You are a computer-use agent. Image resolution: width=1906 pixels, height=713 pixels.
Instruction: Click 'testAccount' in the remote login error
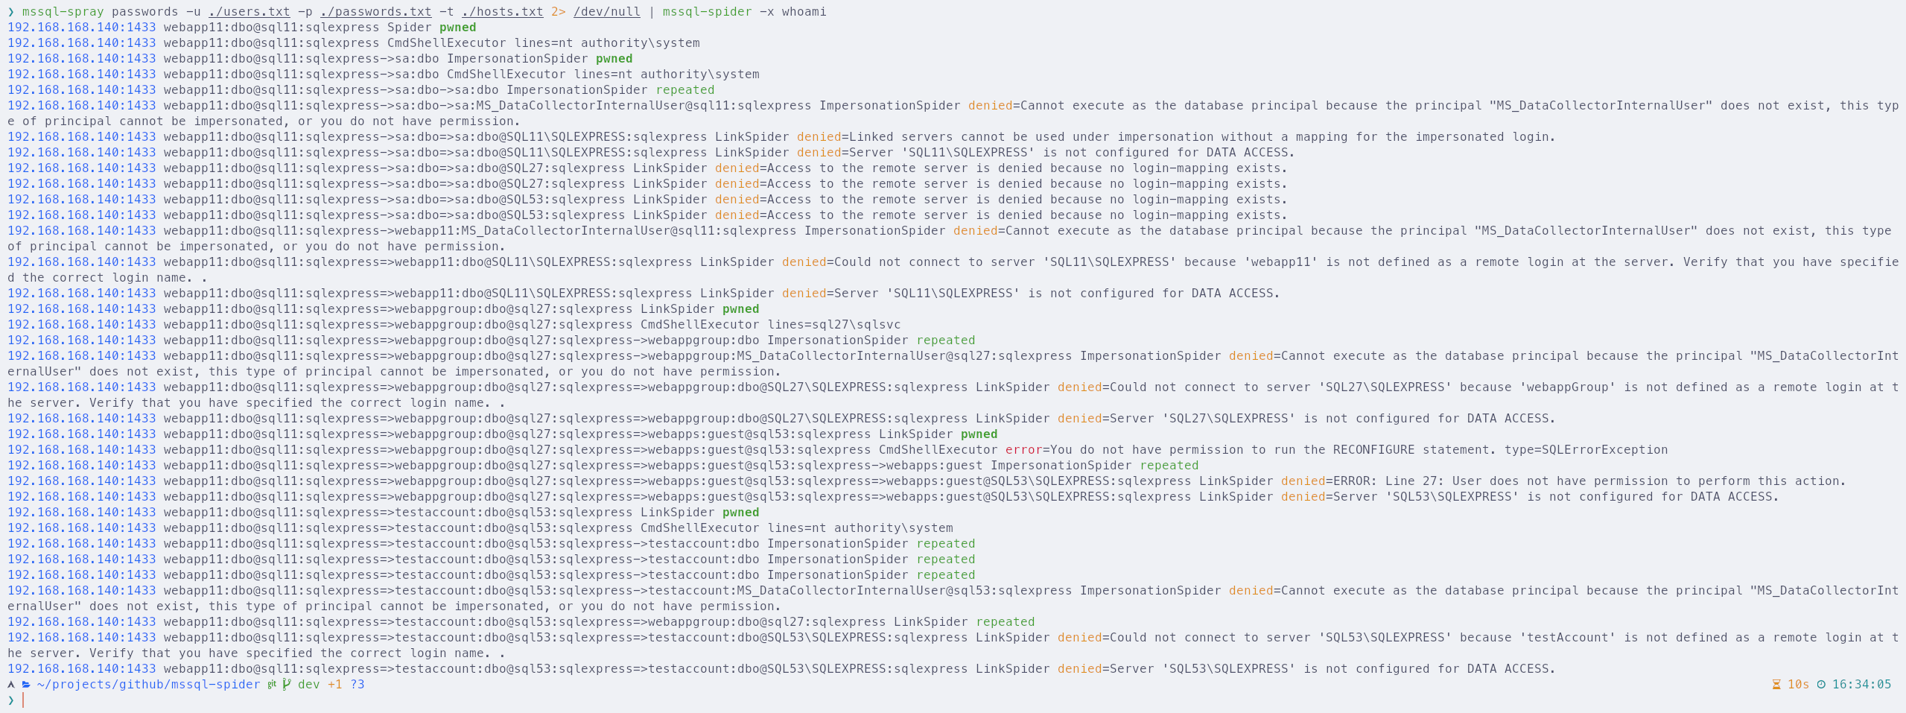(x=1568, y=638)
